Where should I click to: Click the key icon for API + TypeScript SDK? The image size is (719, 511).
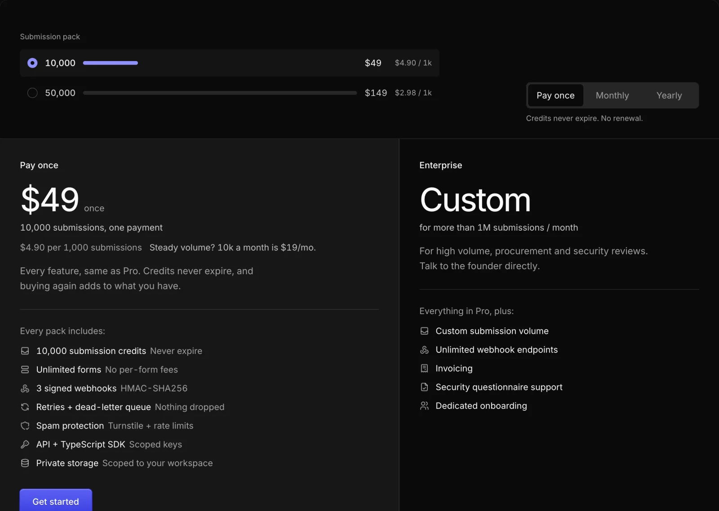point(25,444)
